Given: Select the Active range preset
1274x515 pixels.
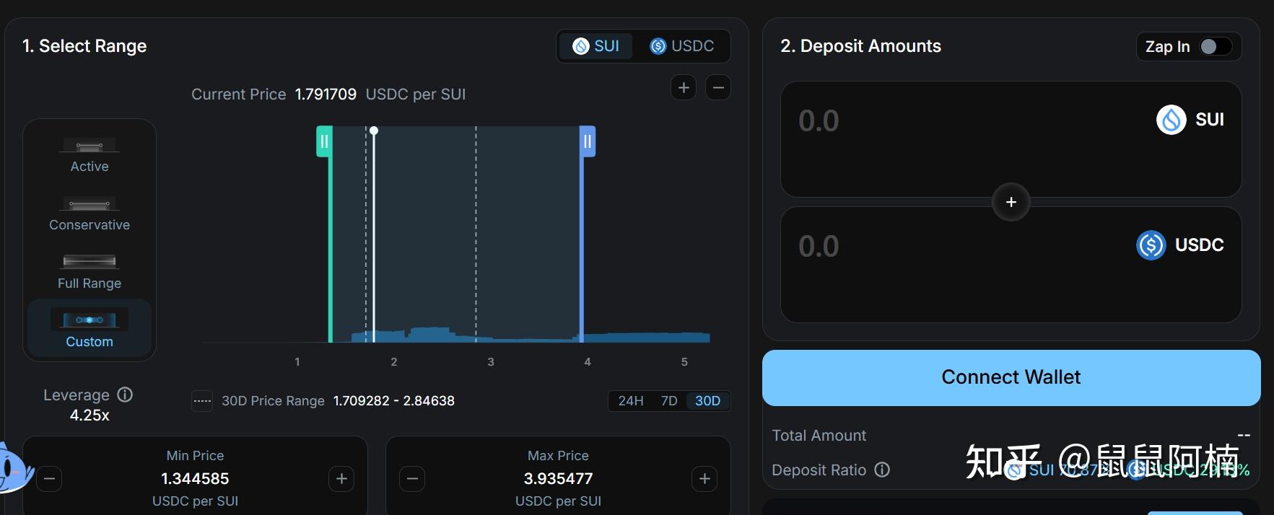Looking at the screenshot, I should pos(90,155).
